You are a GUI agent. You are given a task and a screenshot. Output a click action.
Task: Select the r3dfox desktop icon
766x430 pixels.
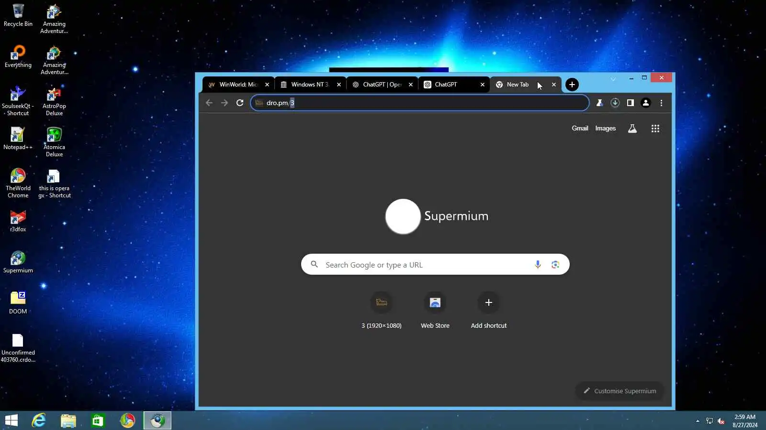[18, 221]
